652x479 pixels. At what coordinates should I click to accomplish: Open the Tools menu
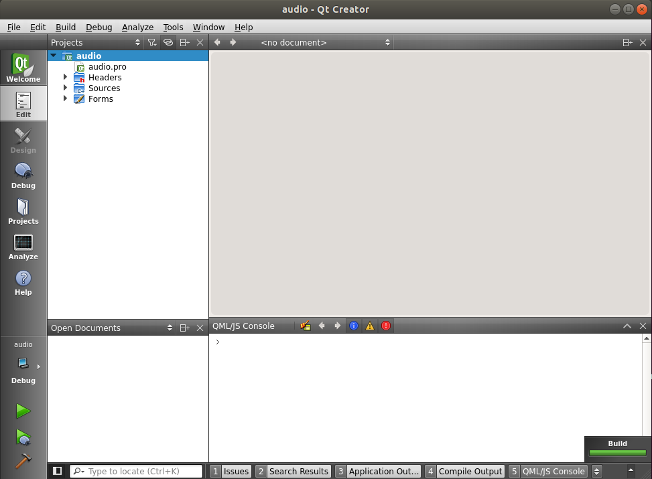[173, 27]
